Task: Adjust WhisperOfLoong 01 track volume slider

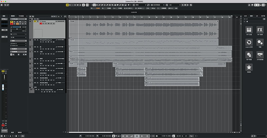Action: coord(60,40)
